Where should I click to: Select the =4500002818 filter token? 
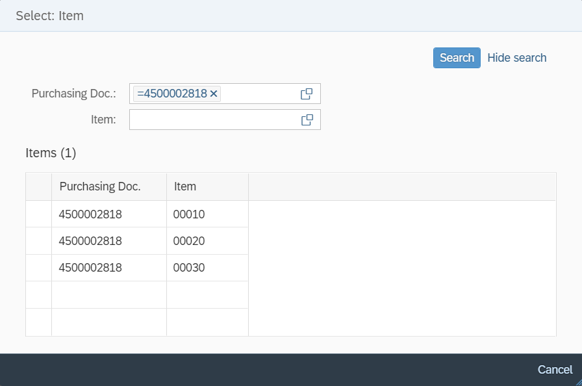(171, 94)
